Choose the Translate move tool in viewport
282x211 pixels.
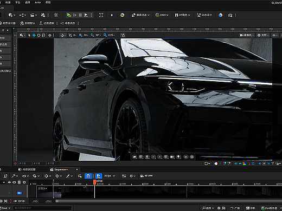(x=34, y=35)
